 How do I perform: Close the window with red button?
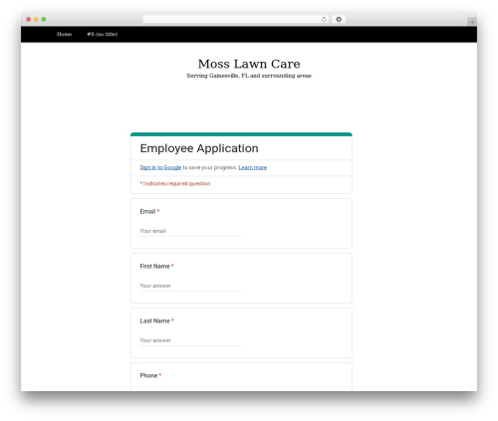pos(29,19)
